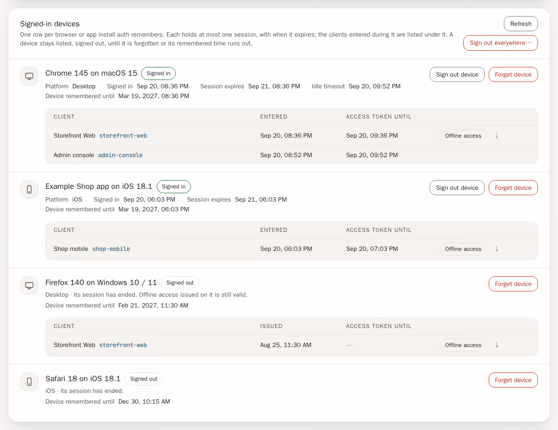The height and width of the screenshot is (430, 558).
Task: Forget the Chrome 145 on macOS device
Action: 513,75
